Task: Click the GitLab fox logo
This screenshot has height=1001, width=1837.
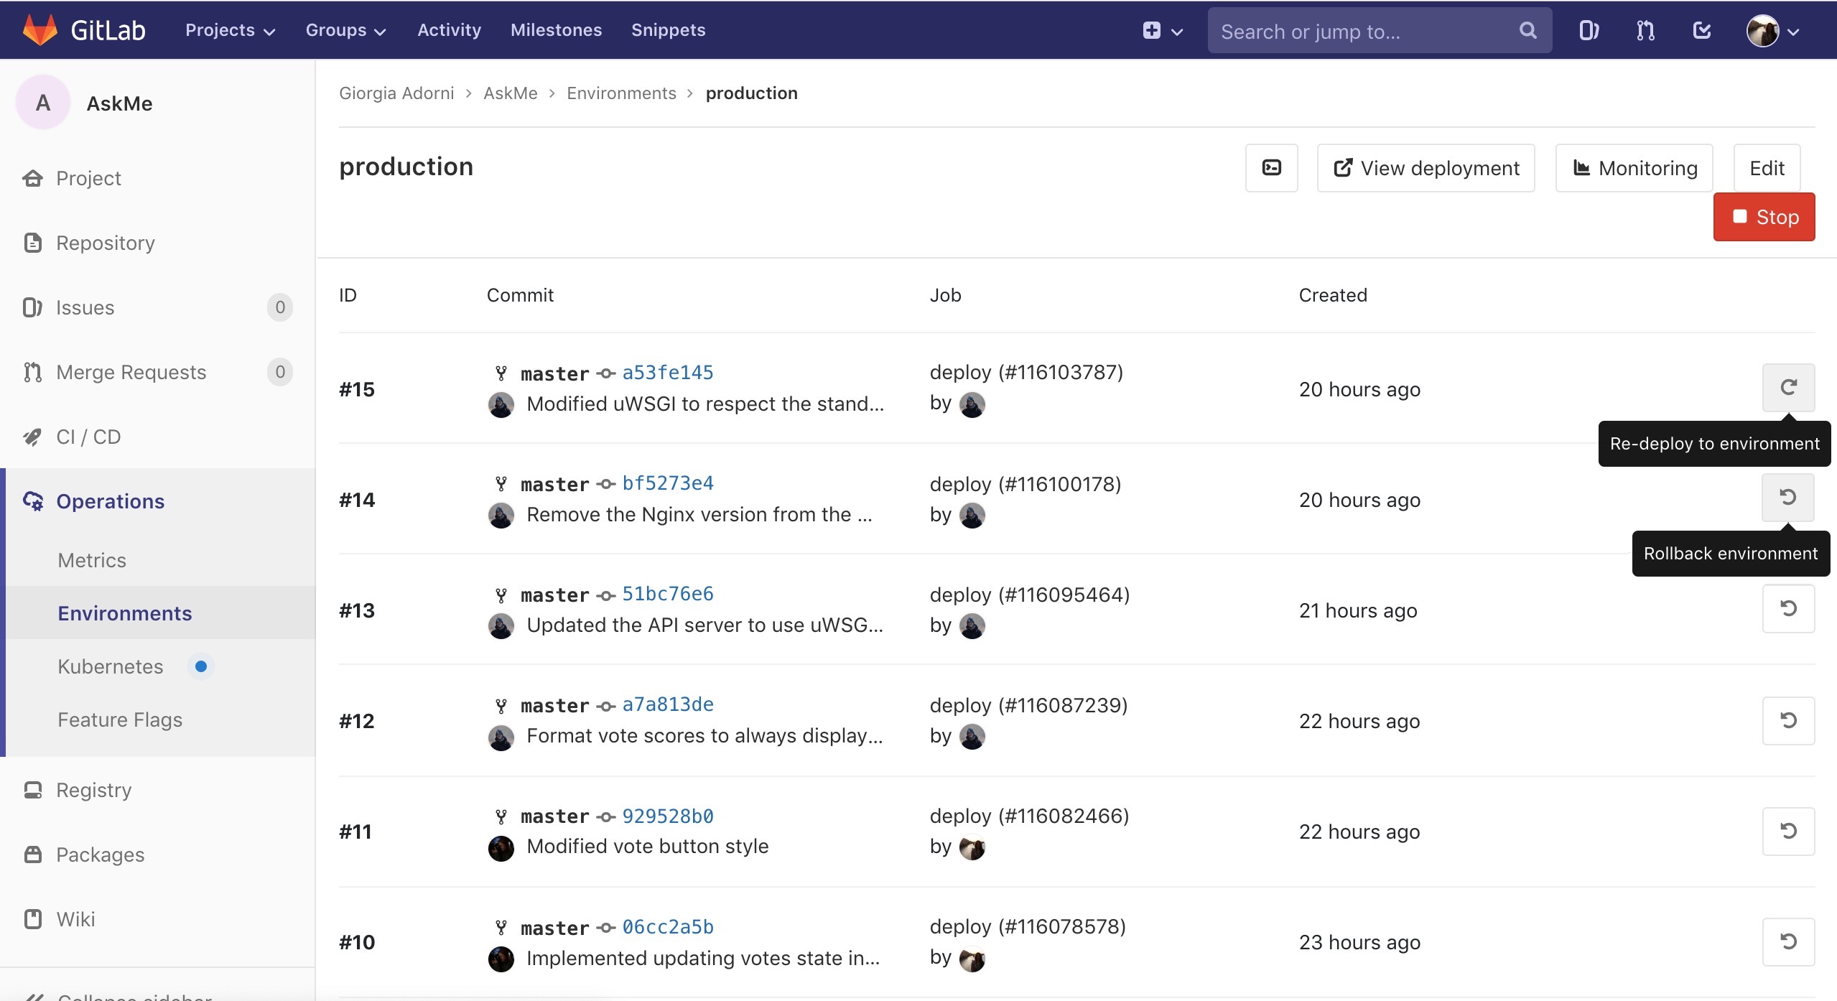Action: [40, 30]
